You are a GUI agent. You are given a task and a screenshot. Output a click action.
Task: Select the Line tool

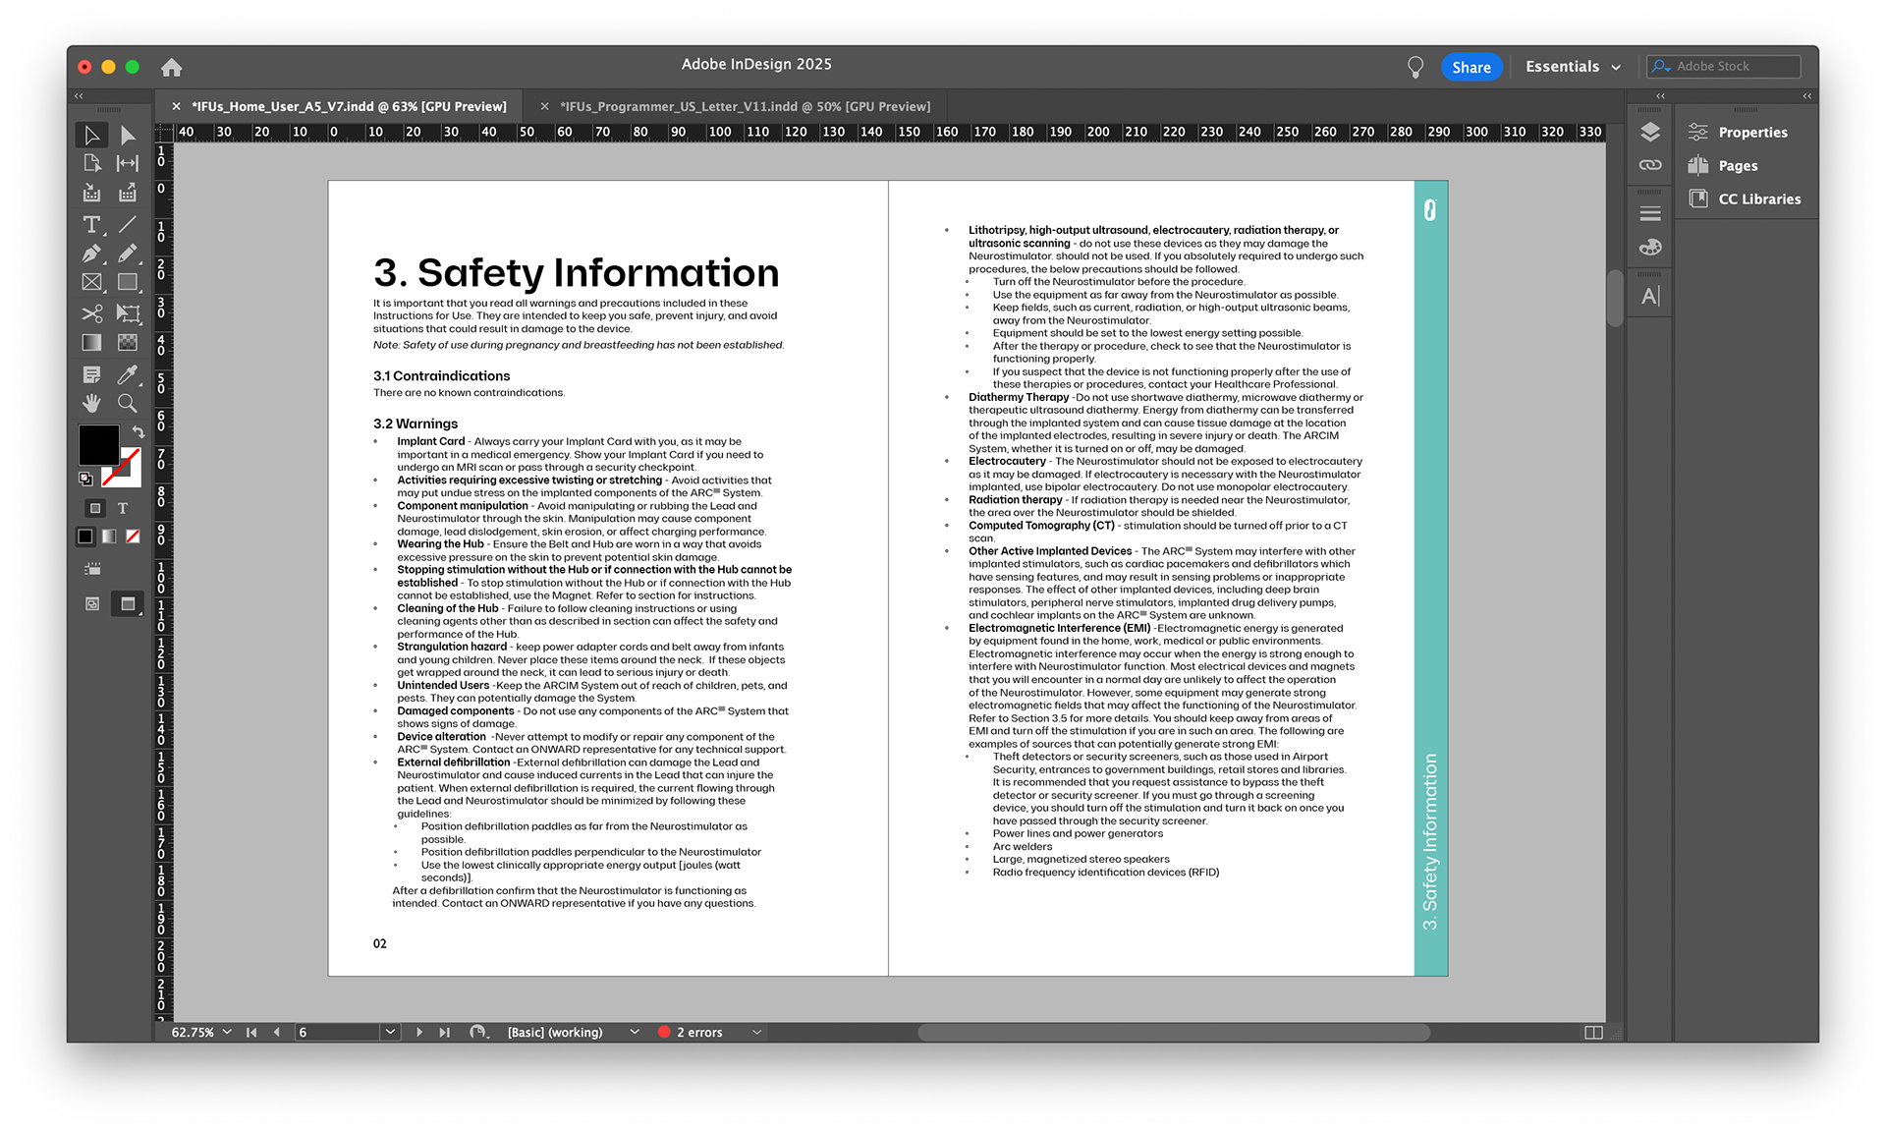128,225
